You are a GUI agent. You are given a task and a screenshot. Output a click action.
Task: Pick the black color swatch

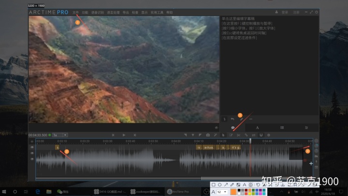(x=239, y=190)
